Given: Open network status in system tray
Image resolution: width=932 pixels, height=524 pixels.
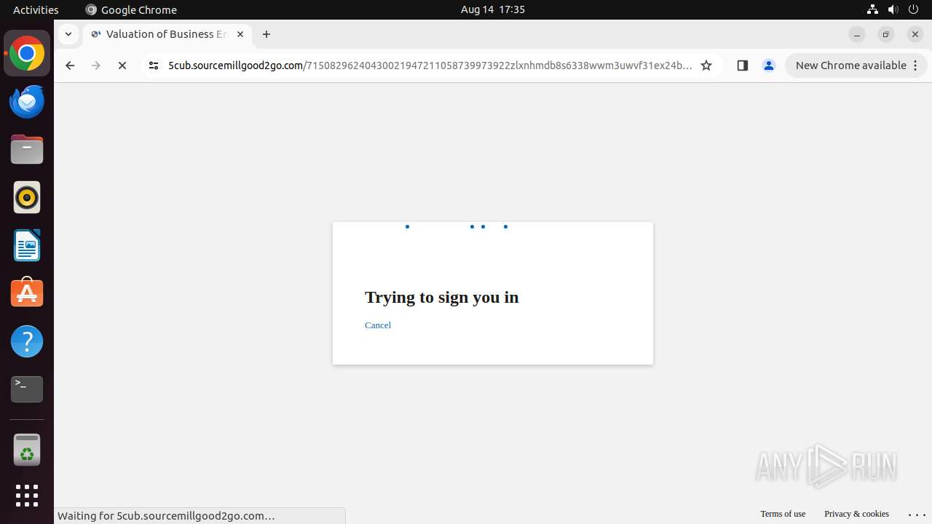Looking at the screenshot, I should 872,9.
